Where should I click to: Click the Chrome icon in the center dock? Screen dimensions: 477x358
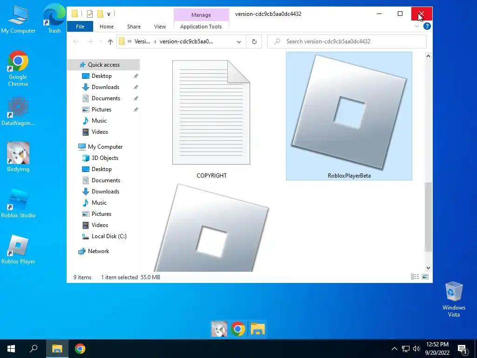238,329
